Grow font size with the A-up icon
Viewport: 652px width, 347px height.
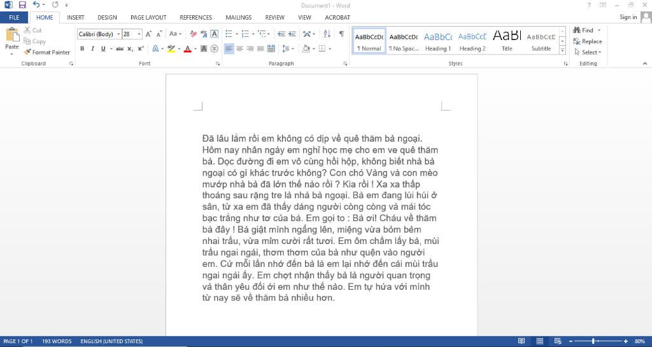148,34
